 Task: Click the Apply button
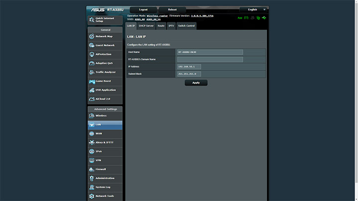(x=196, y=83)
